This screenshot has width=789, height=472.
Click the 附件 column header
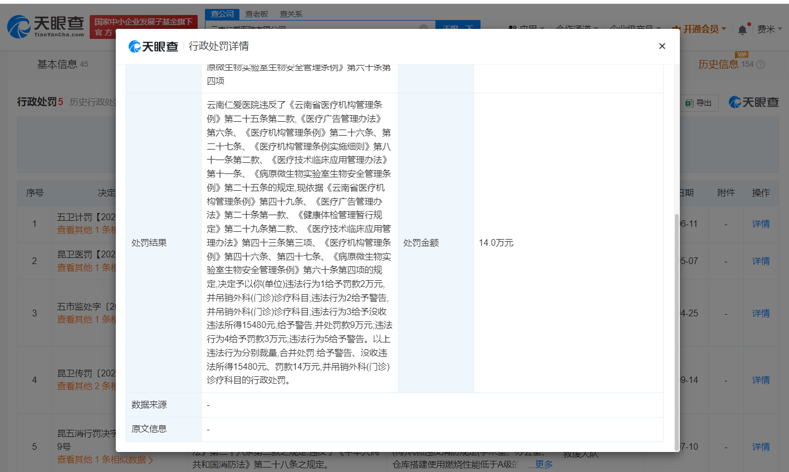tap(726, 193)
